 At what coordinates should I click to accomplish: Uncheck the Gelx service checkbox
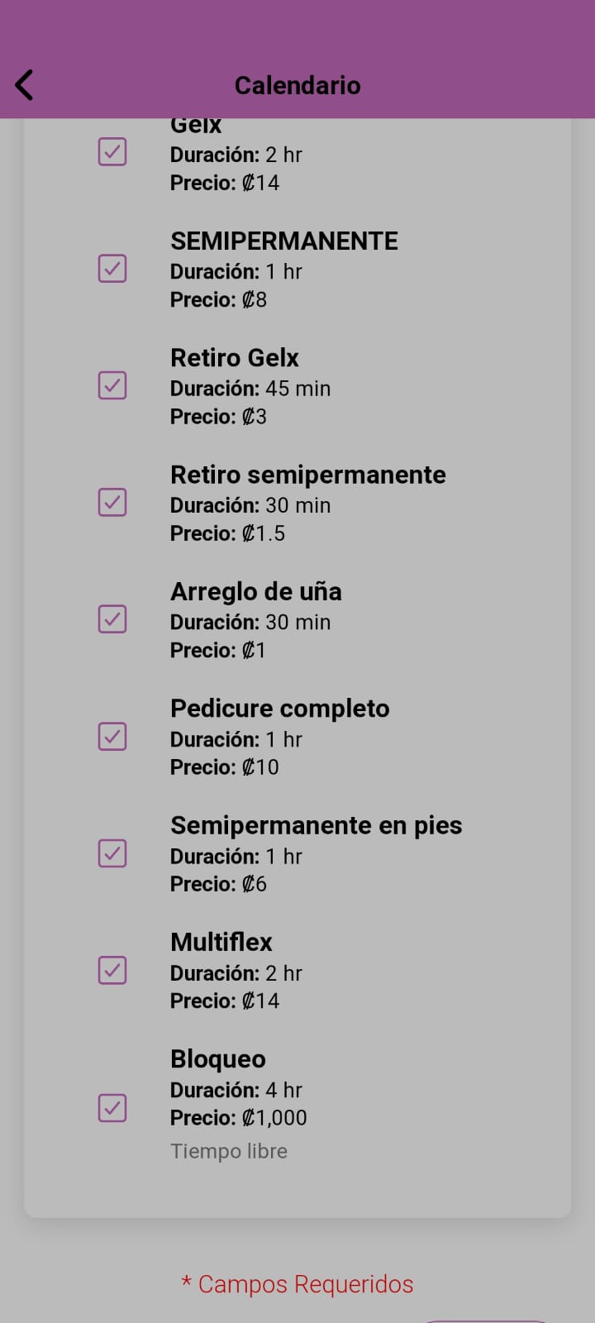pos(112,152)
